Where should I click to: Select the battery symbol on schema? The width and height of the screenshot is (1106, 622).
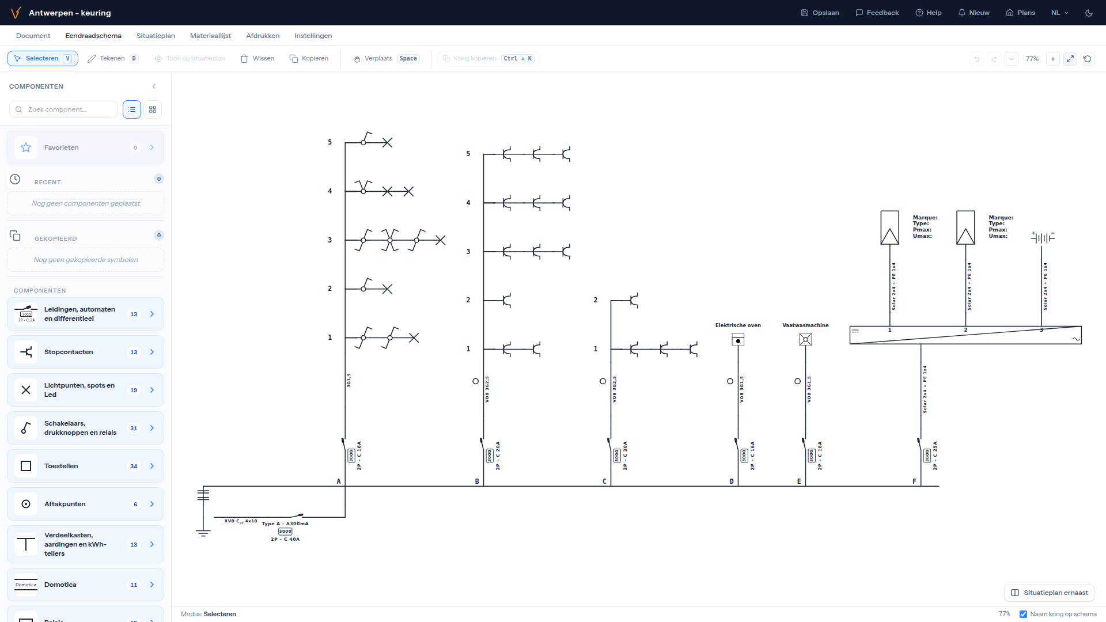pos(1043,237)
